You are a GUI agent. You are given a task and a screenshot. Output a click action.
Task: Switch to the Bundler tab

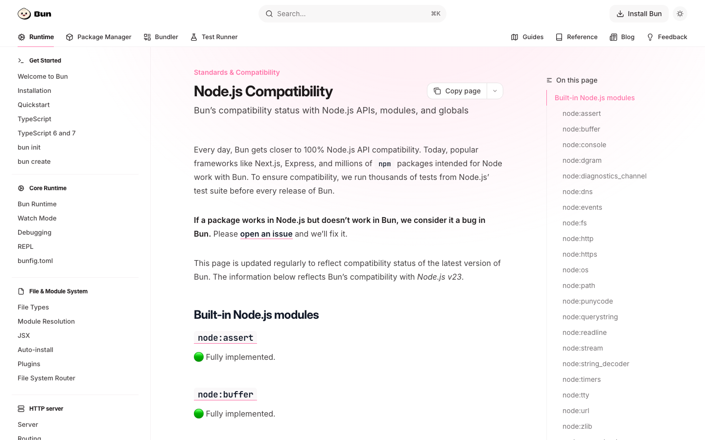pos(161,37)
